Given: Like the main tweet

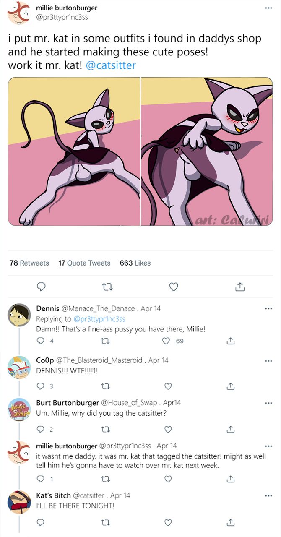Looking at the screenshot, I should [173, 287].
